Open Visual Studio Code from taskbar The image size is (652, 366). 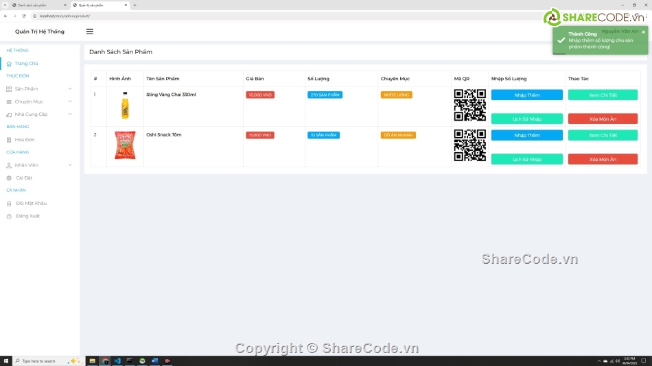coord(117,361)
